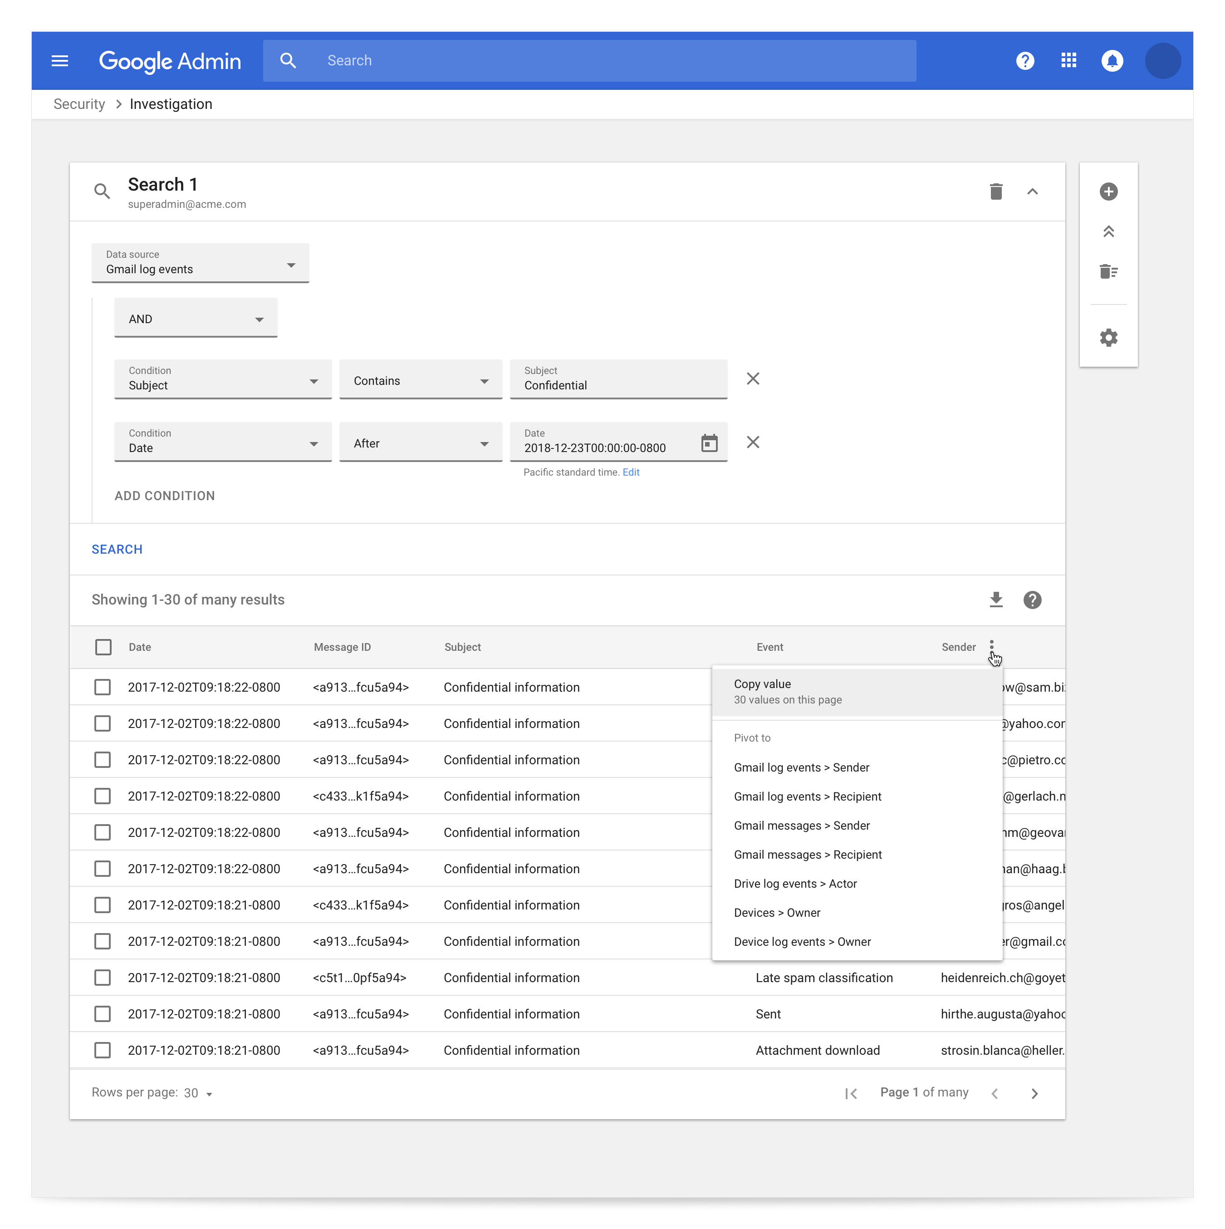Check the first result row checkbox
Image resolution: width=1225 pixels, height=1229 pixels.
click(x=103, y=687)
